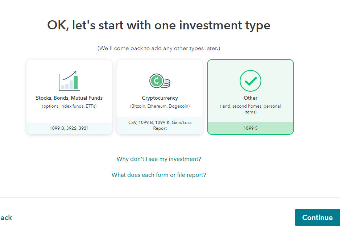The width and height of the screenshot is (356, 249).
Task: Click the "land, second homes, personal items" description
Action: coord(251,109)
